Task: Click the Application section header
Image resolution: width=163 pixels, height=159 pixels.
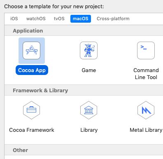Action: pyautogui.click(x=28, y=31)
